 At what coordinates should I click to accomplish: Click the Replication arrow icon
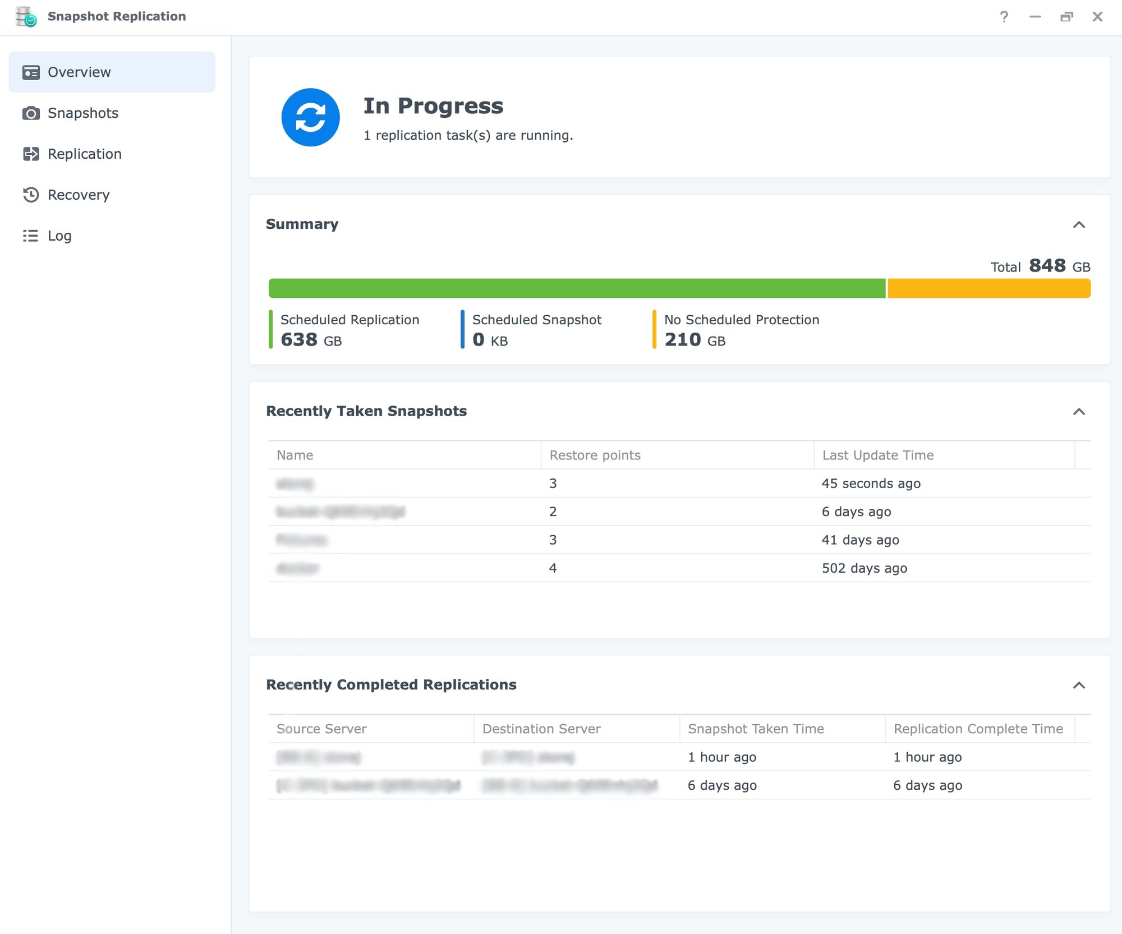[31, 154]
